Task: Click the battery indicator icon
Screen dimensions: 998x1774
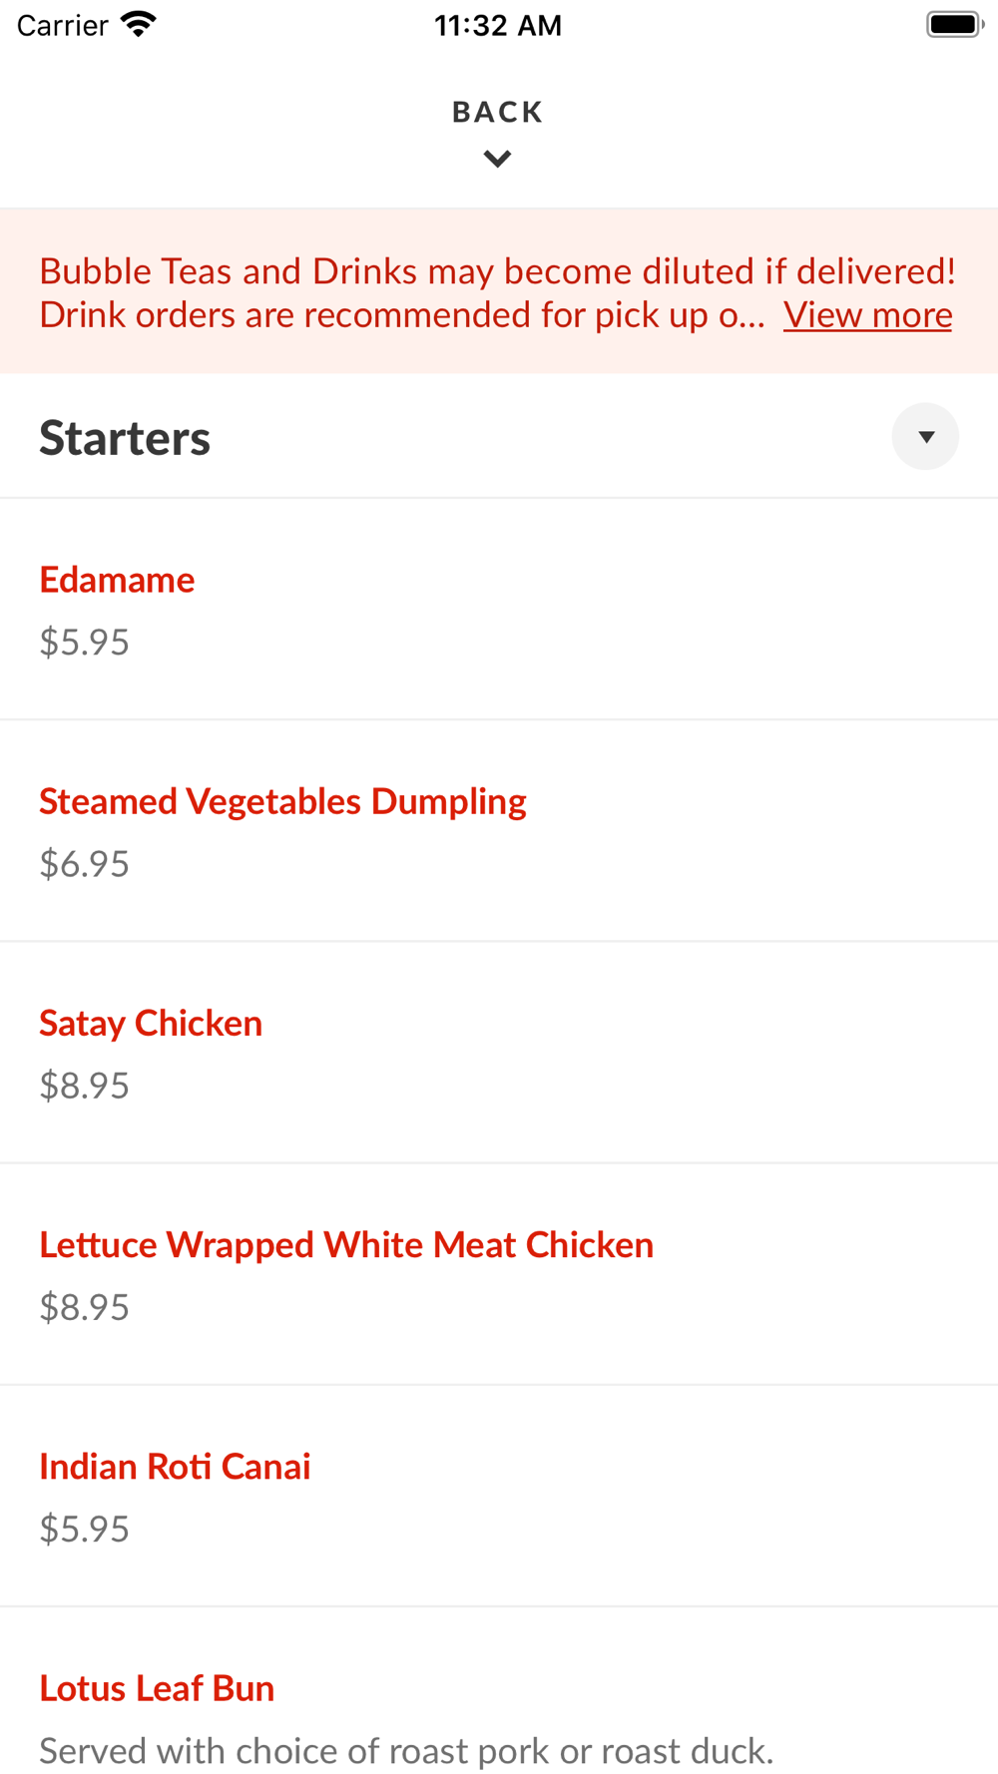Action: pos(954,25)
